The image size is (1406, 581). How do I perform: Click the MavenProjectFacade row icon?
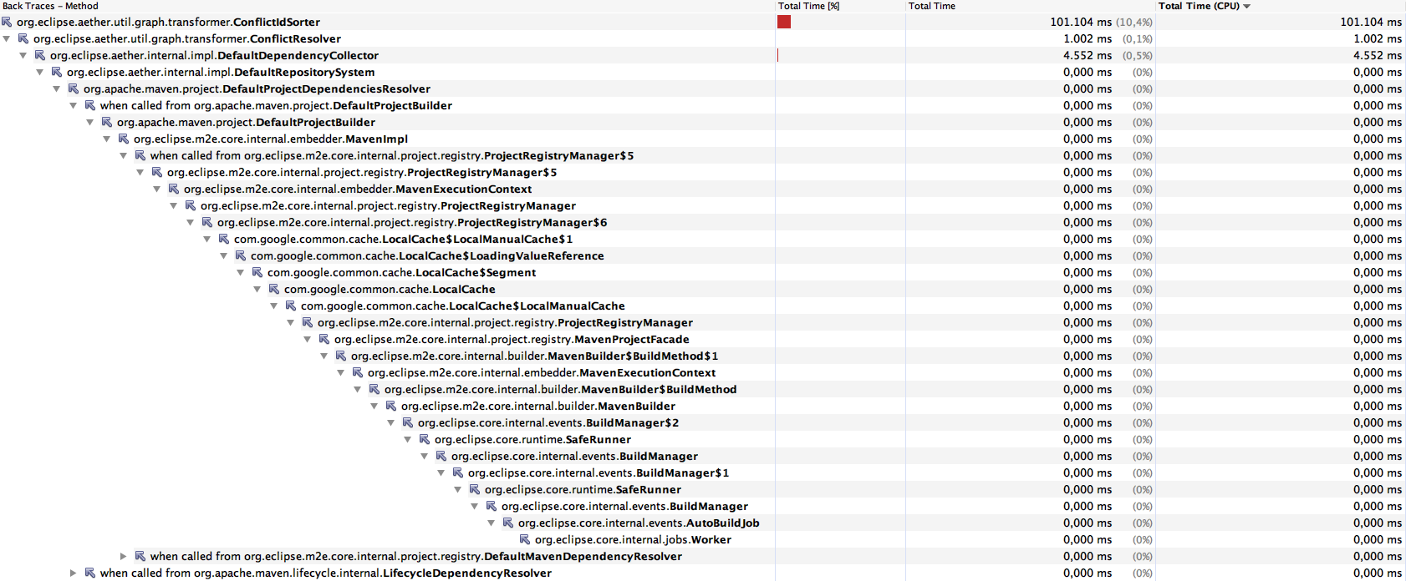(x=324, y=339)
